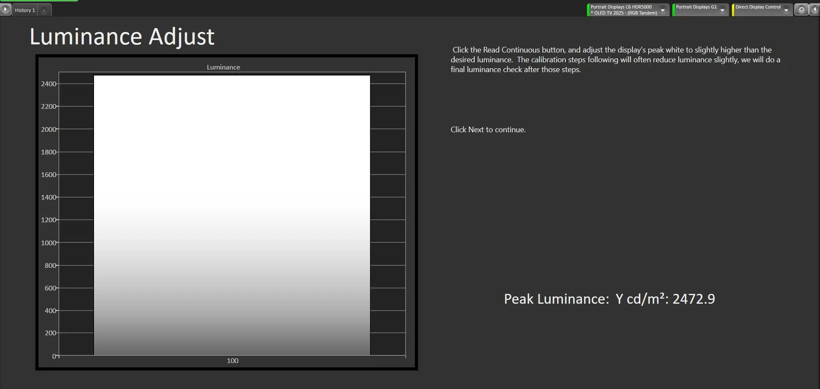Click the left-pointing arrow beside the gear

click(x=814, y=10)
